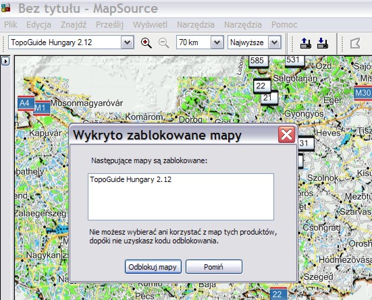
Task: Click the zoom in magnifier icon
Action: 146,43
